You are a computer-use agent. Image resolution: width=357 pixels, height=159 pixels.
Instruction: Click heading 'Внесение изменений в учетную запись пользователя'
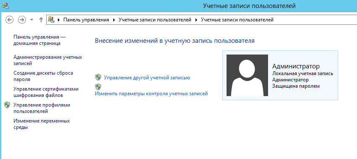(175, 41)
